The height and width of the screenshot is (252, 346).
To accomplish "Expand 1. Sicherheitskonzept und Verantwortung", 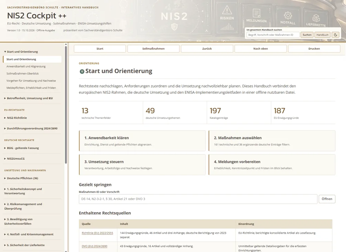I will point(23,191).
